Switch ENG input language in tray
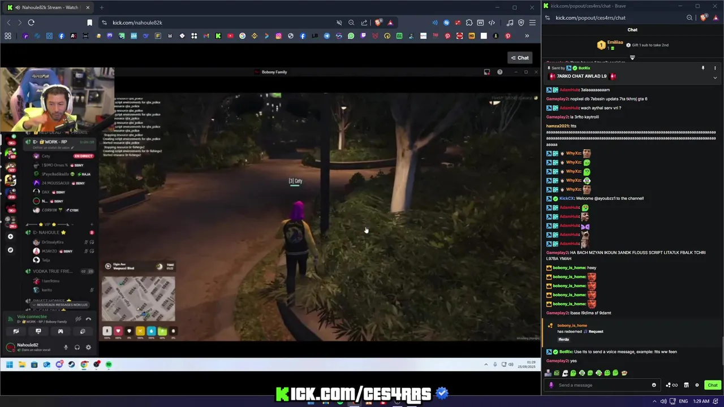The width and height of the screenshot is (724, 407). click(x=683, y=401)
